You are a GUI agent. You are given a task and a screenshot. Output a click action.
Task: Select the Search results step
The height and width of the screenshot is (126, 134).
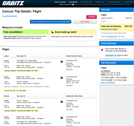pos(60,2)
